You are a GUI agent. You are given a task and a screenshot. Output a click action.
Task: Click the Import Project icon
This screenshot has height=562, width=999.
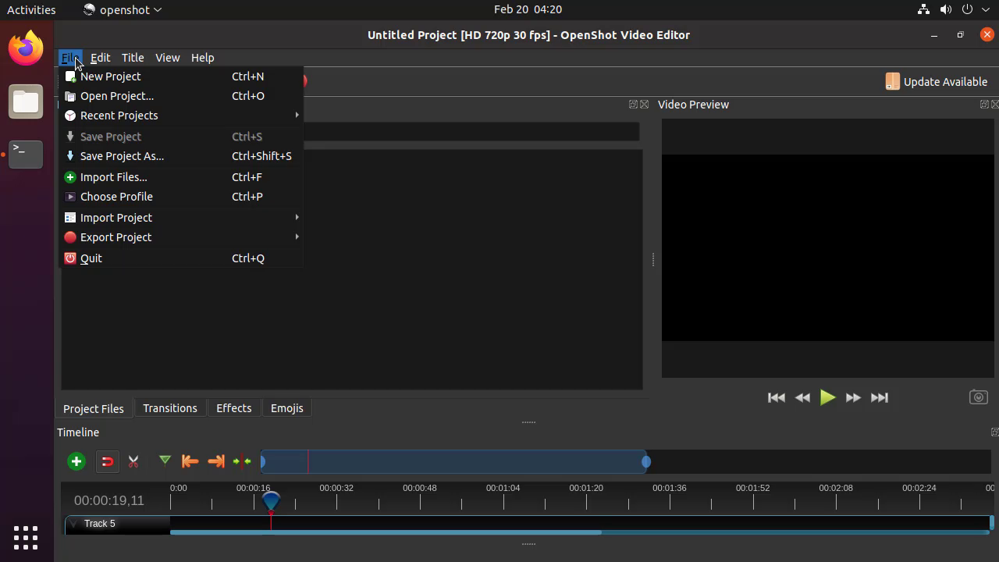(70, 218)
